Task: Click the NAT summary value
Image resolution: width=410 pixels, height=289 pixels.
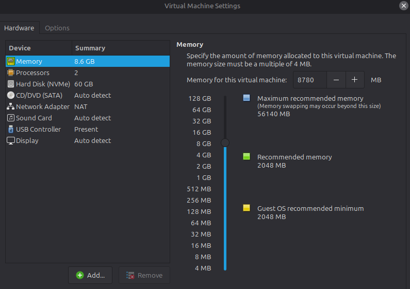Action: click(81, 106)
